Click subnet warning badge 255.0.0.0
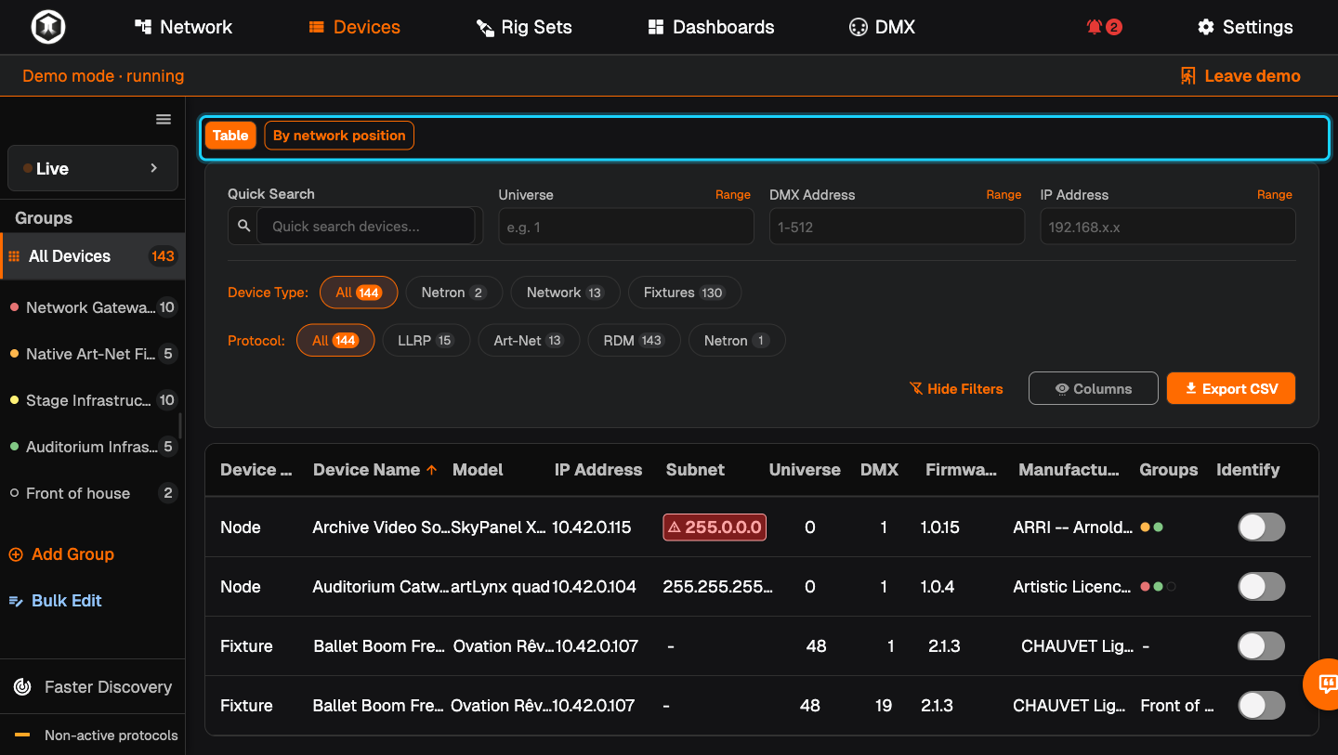This screenshot has height=755, width=1338. 715,527
